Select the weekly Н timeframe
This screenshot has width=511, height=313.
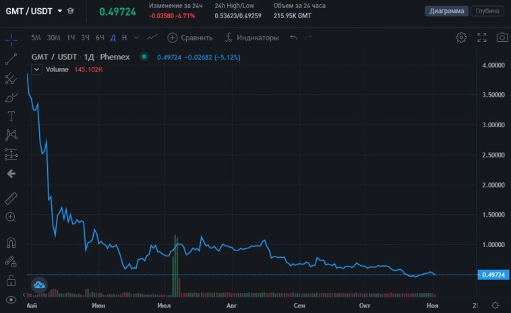point(124,38)
